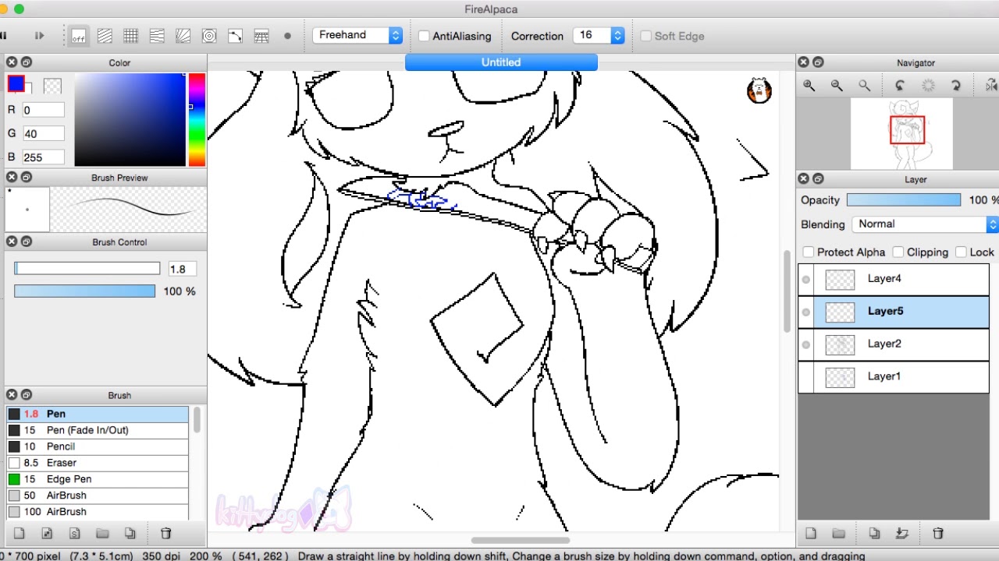Viewport: 999px width, 561px height.
Task: Click the step-forward arrow in toolbar
Action: pos(40,36)
